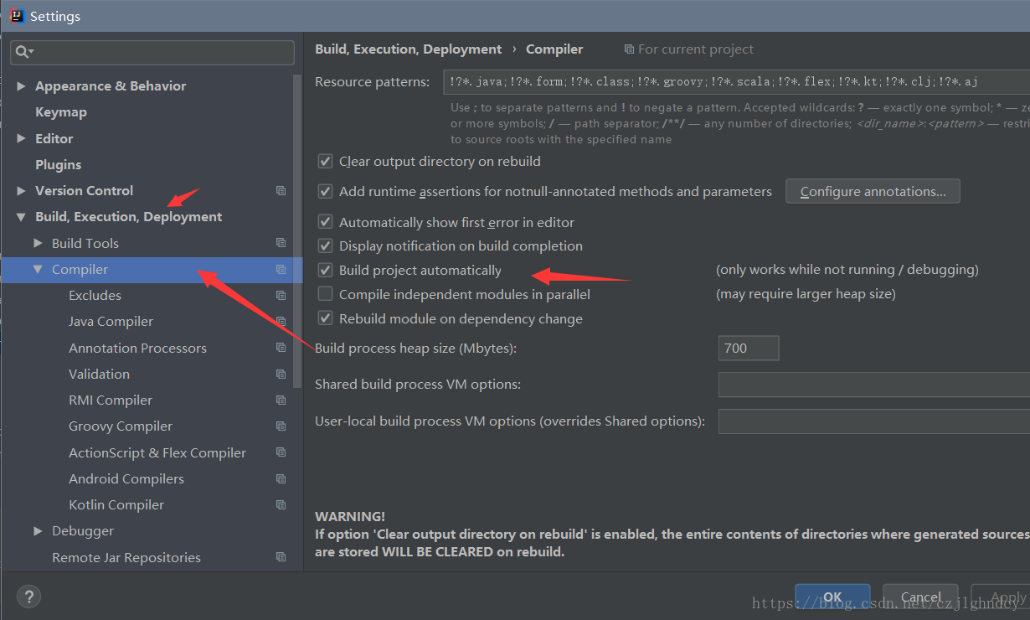Screen dimensions: 1030x620
Task: Expand Appearance & Behavior section
Action: [22, 86]
